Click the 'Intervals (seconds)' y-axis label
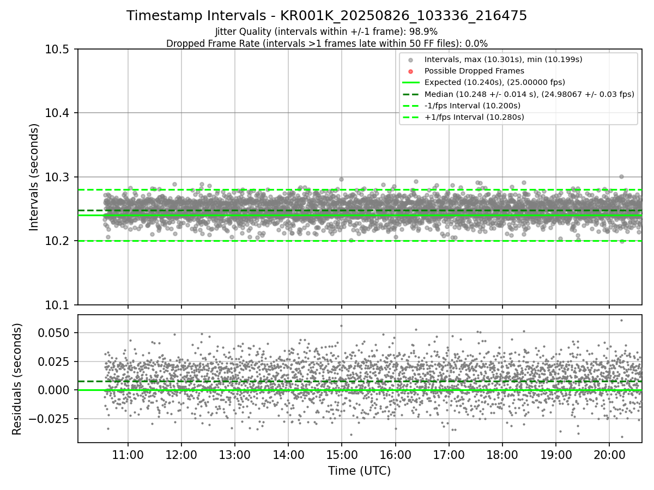654x490 pixels. click(x=34, y=177)
